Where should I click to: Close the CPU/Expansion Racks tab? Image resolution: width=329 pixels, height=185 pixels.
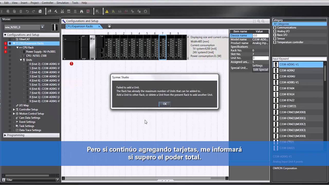(x=99, y=26)
